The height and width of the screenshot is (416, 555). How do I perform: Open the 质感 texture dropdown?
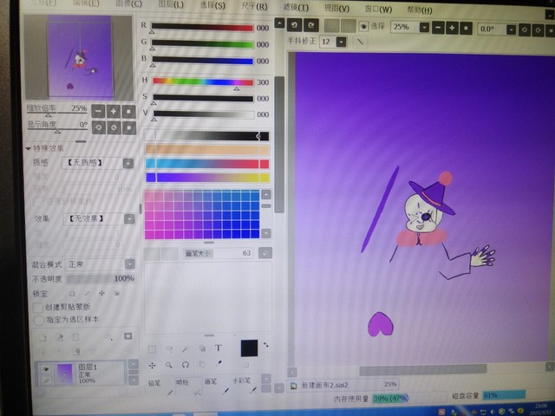(127, 163)
